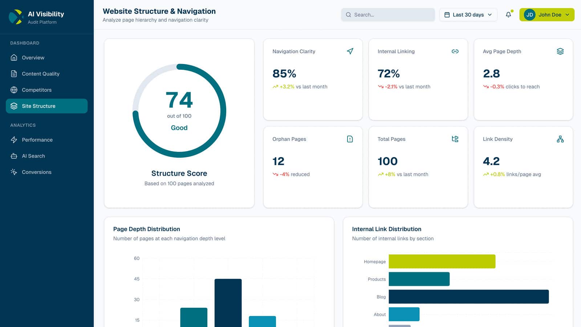The image size is (581, 327).
Task: Select the Performance lightning icon
Action: (x=13, y=140)
